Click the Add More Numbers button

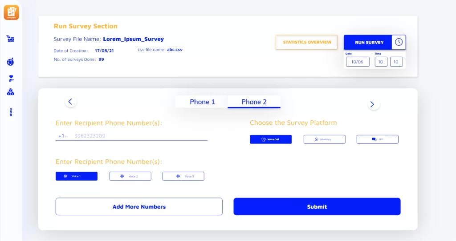tap(139, 206)
